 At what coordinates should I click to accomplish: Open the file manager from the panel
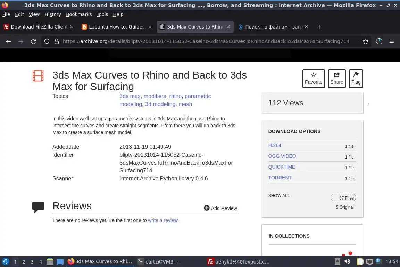50,261
